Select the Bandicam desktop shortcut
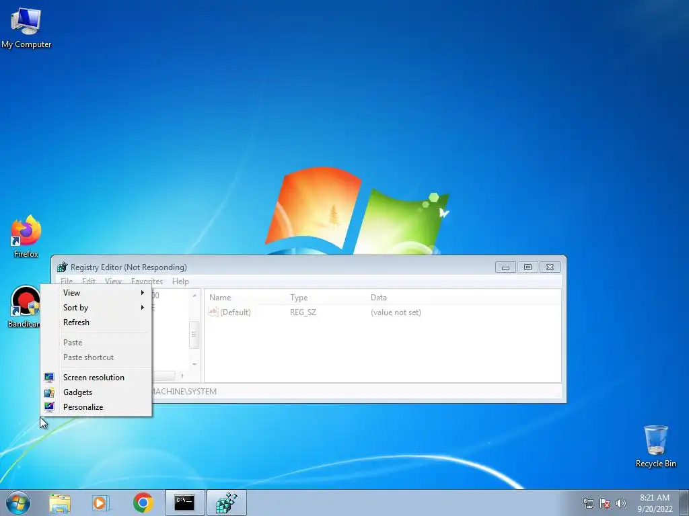Viewport: 689px width, 516px height. [24, 306]
